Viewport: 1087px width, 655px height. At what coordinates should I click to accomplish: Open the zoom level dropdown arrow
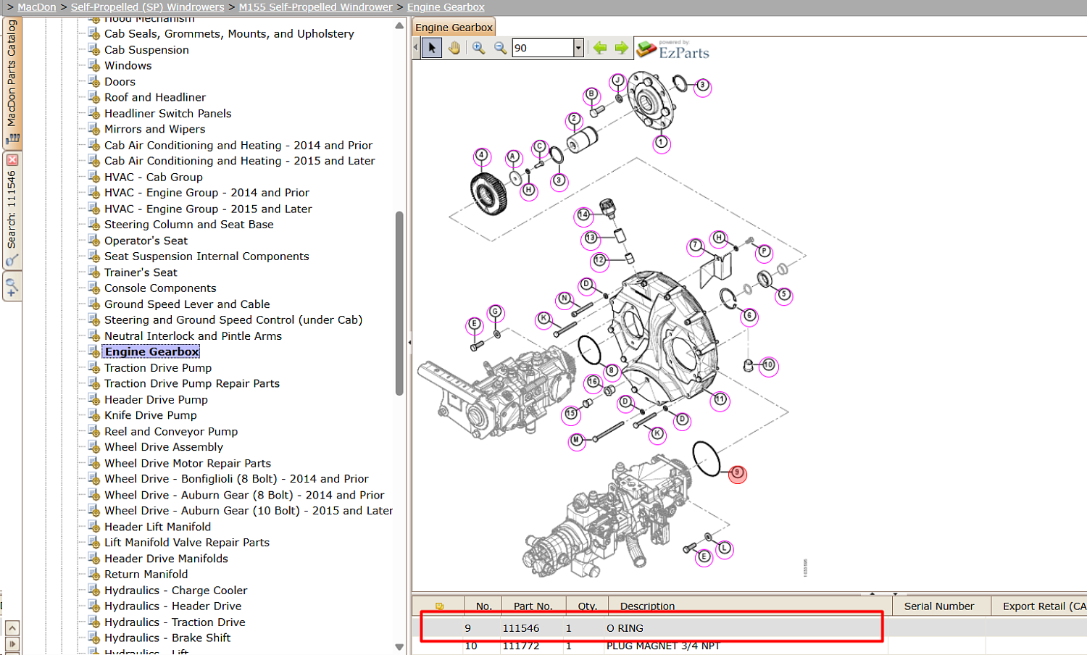coord(578,48)
